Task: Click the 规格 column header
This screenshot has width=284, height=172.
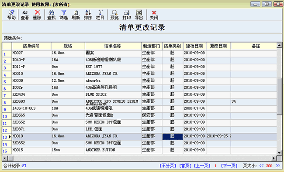Action: pos(68,46)
